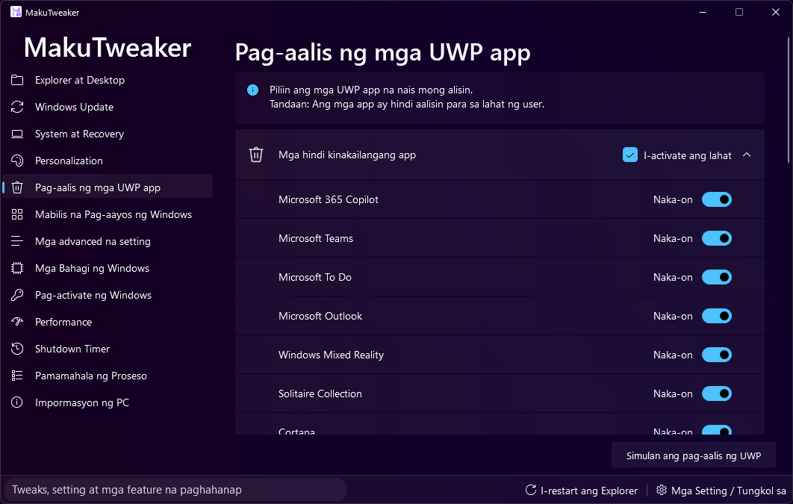Minimize the MakuTweaker window
Image resolution: width=793 pixels, height=504 pixels.
click(703, 12)
